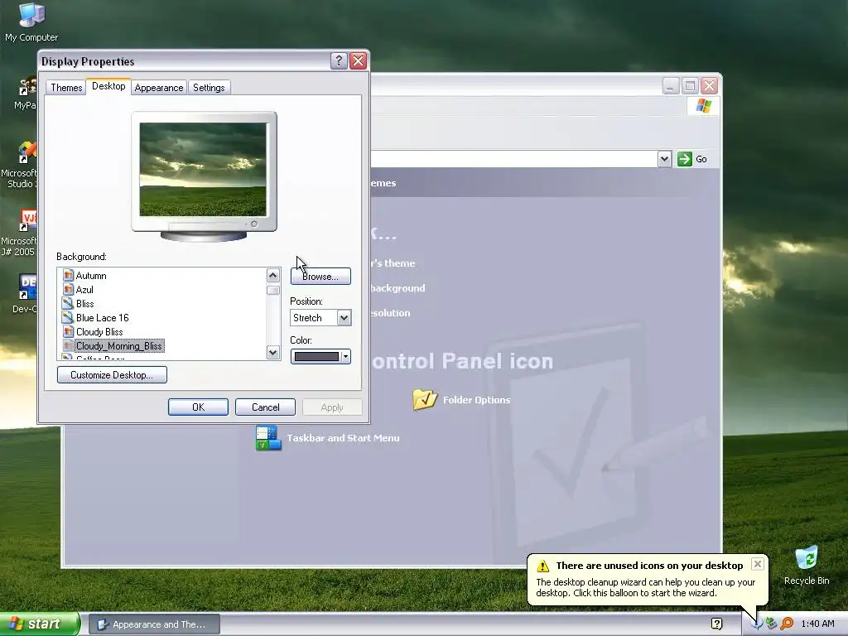848x636 pixels.
Task: Click Appearance and Themes taskbar button
Action: (154, 624)
